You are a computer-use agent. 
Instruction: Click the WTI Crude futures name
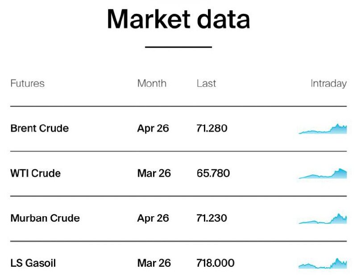(36, 173)
